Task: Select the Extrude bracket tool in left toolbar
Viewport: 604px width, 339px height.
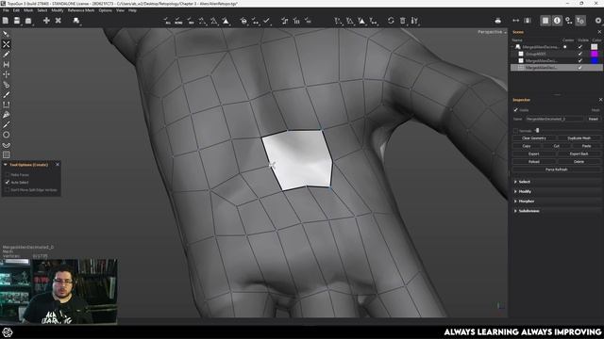Action: tap(7, 105)
